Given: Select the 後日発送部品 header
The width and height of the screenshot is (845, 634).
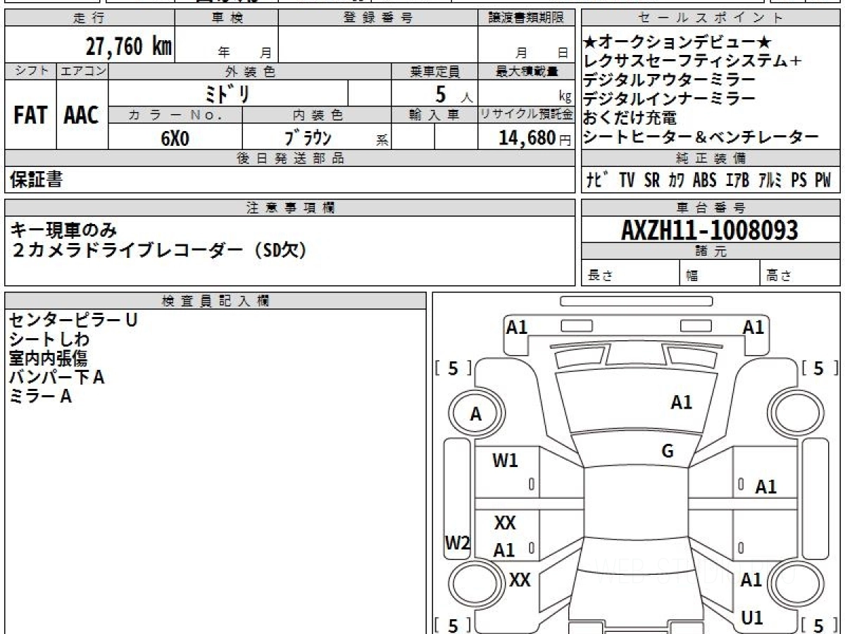Looking at the screenshot, I should 290,158.
